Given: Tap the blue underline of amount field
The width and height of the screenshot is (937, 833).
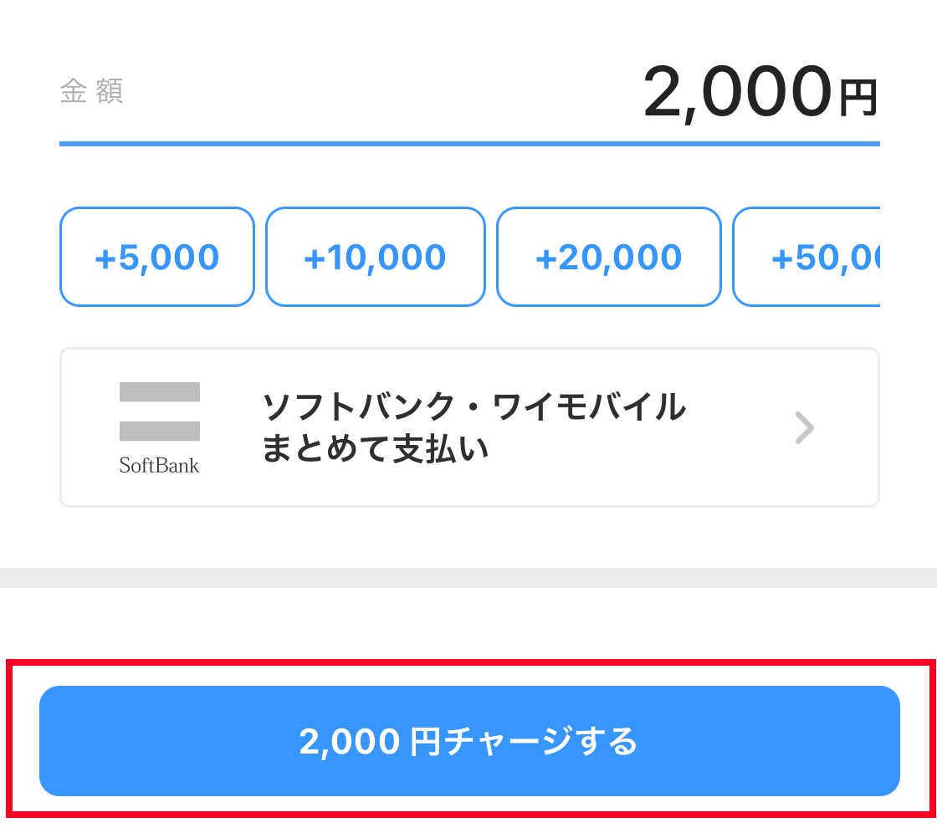Looking at the screenshot, I should (x=469, y=143).
